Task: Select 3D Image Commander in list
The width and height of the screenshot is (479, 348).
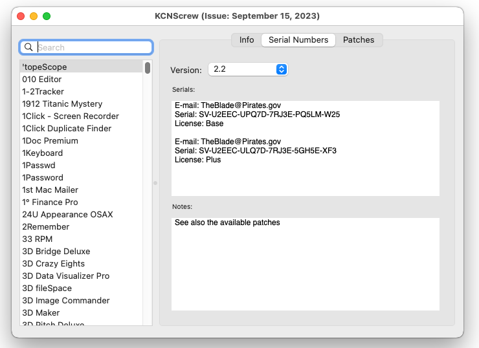Action: 82,301
